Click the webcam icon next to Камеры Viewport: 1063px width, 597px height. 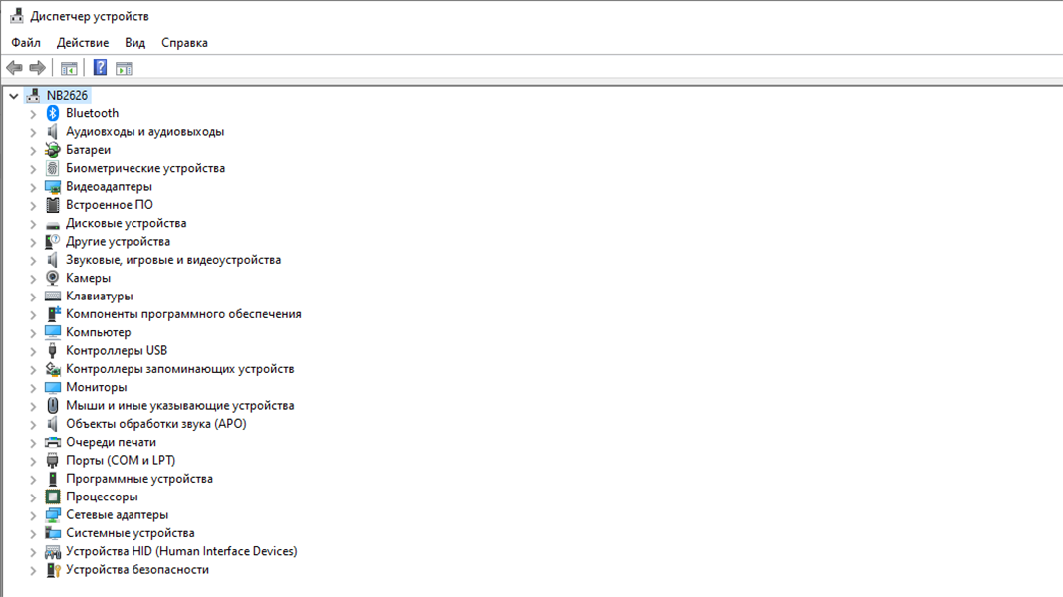point(53,278)
